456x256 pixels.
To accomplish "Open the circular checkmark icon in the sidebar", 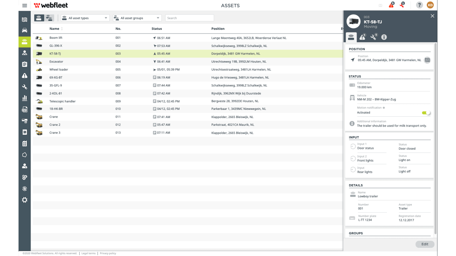I will coord(25,189).
